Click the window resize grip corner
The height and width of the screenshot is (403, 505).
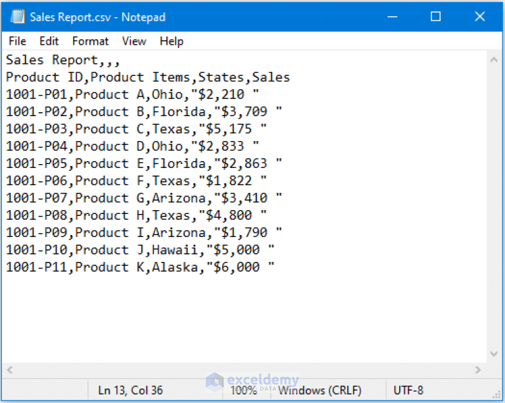tap(496, 395)
